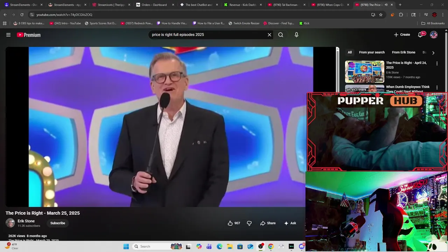Open File Explorer from taskbar
Viewport: 448px width, 252px height.
coord(230,246)
